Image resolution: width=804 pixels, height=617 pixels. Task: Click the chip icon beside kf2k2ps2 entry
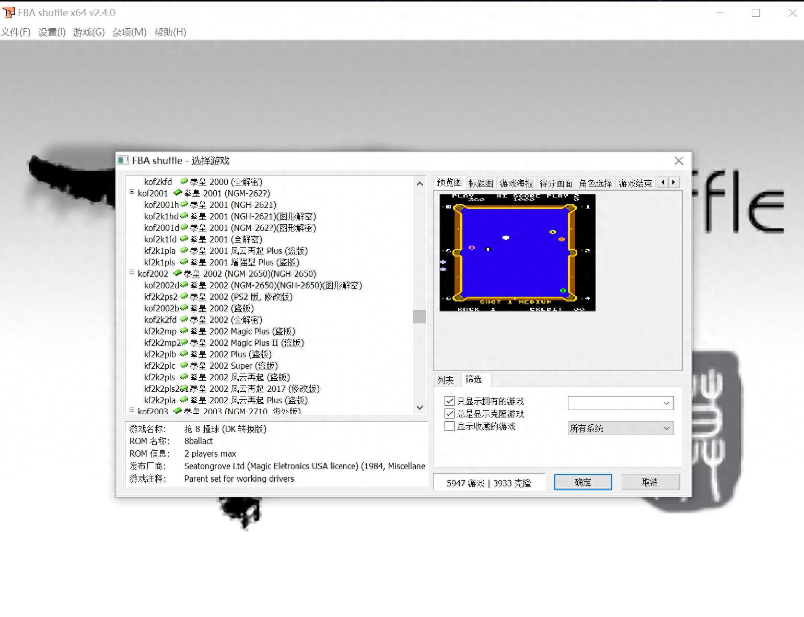(184, 296)
